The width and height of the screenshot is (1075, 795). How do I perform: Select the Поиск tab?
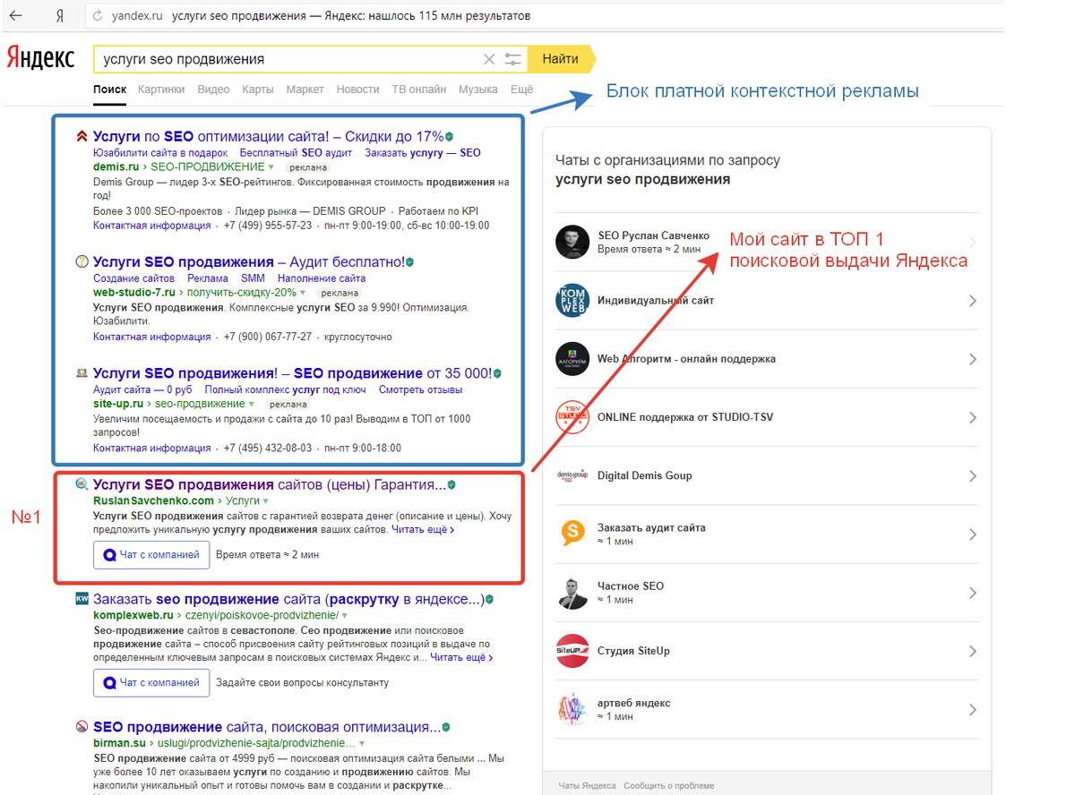click(109, 90)
